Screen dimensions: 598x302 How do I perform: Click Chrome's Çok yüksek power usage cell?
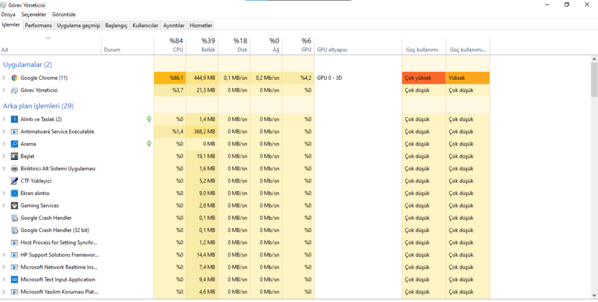pos(423,78)
